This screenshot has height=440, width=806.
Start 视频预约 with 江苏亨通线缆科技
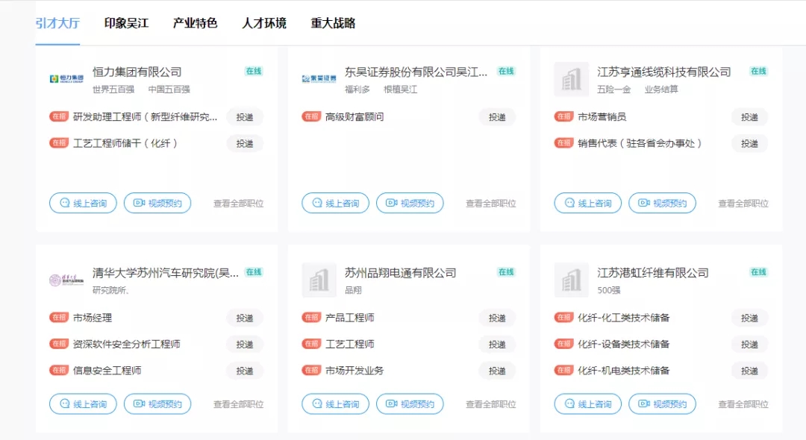[662, 203]
